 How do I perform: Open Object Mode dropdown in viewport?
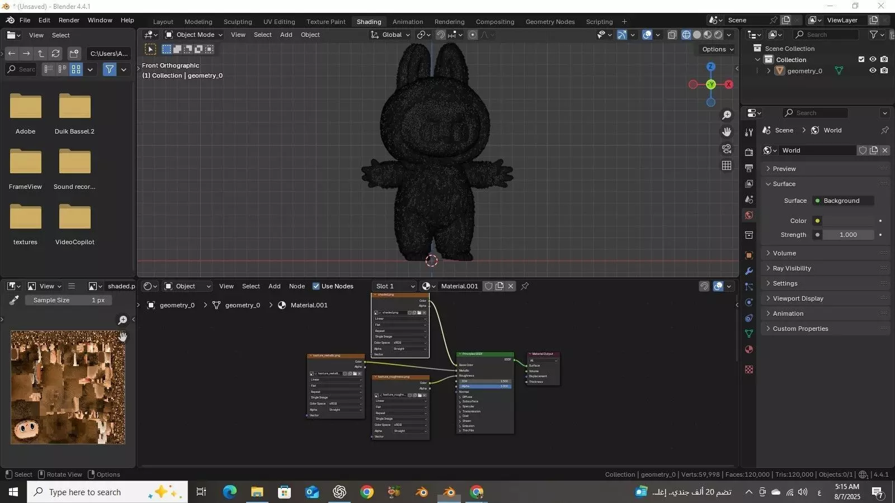coord(194,35)
